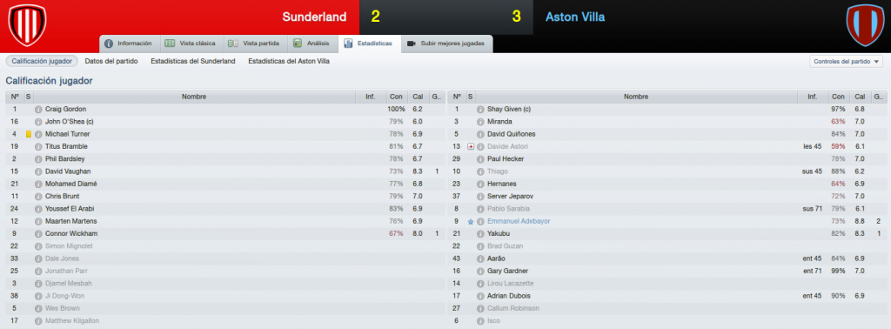Select Calificación jugador view

coord(42,61)
